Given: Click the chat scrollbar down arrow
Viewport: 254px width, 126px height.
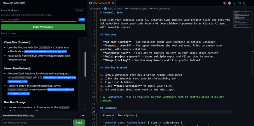Looking at the screenshot, I should point(85,109).
